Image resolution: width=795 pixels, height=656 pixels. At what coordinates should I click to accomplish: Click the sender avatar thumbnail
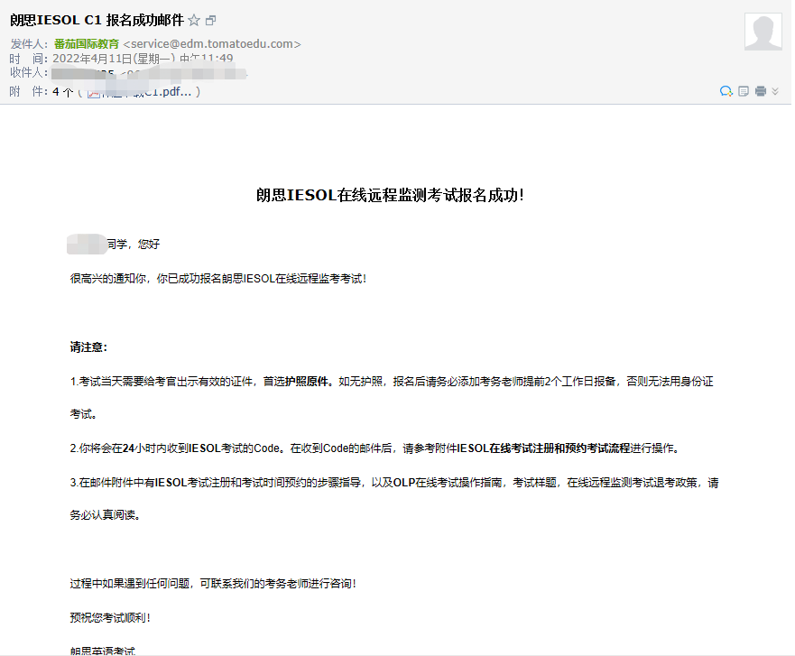click(x=763, y=32)
